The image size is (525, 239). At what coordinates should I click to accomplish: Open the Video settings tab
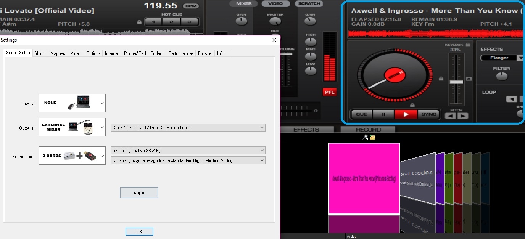click(x=76, y=53)
